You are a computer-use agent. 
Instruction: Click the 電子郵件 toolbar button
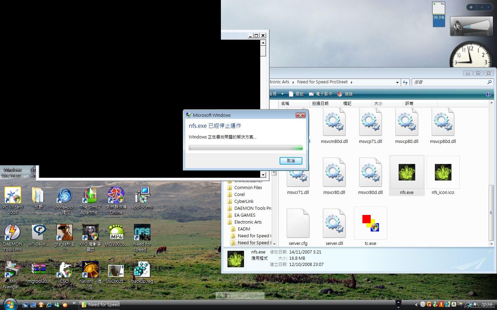point(321,94)
